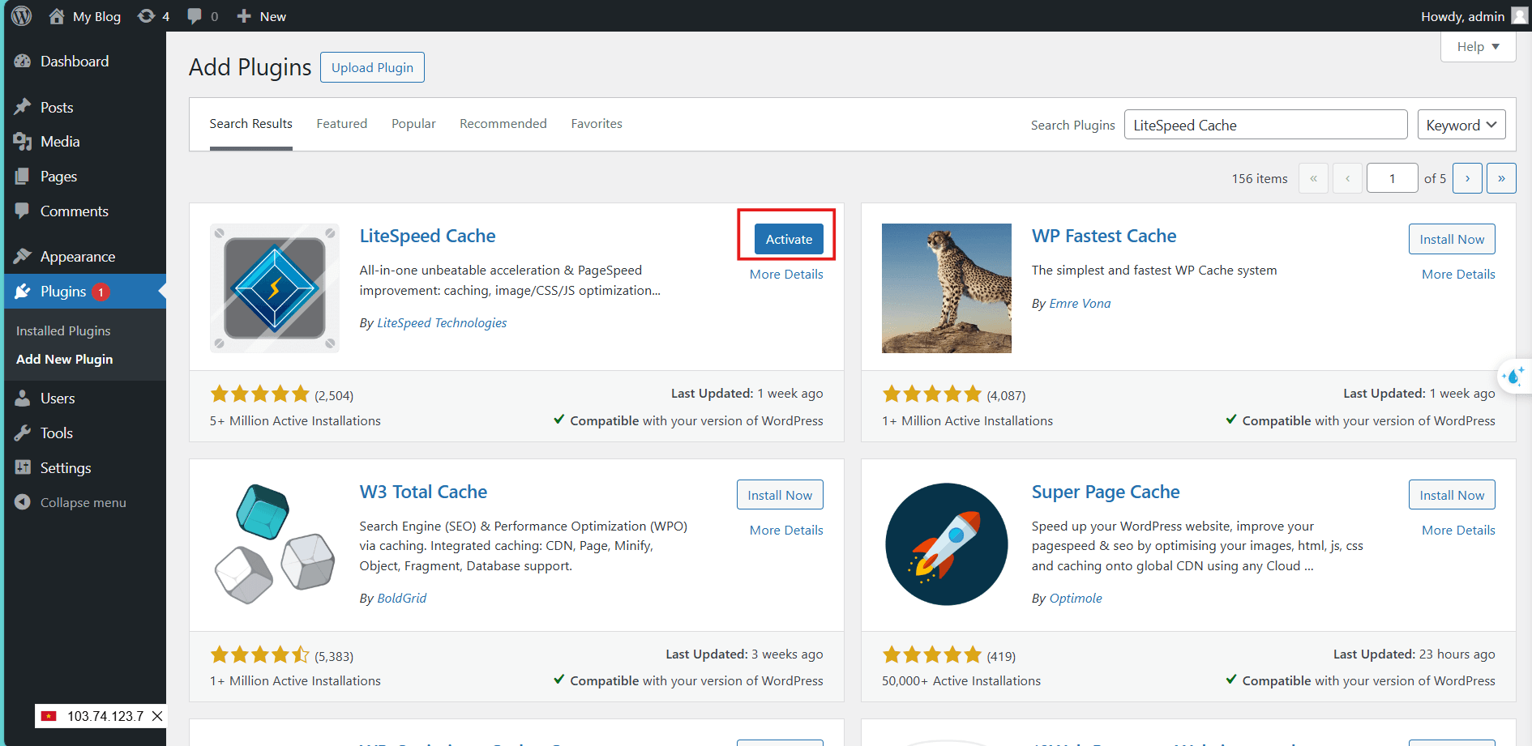The width and height of the screenshot is (1532, 746).
Task: Click the Pages sidebar icon
Action: (23, 177)
